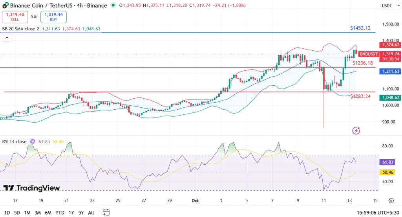Select the 3M time range
The width and height of the screenshot is (402, 217).
38,212
